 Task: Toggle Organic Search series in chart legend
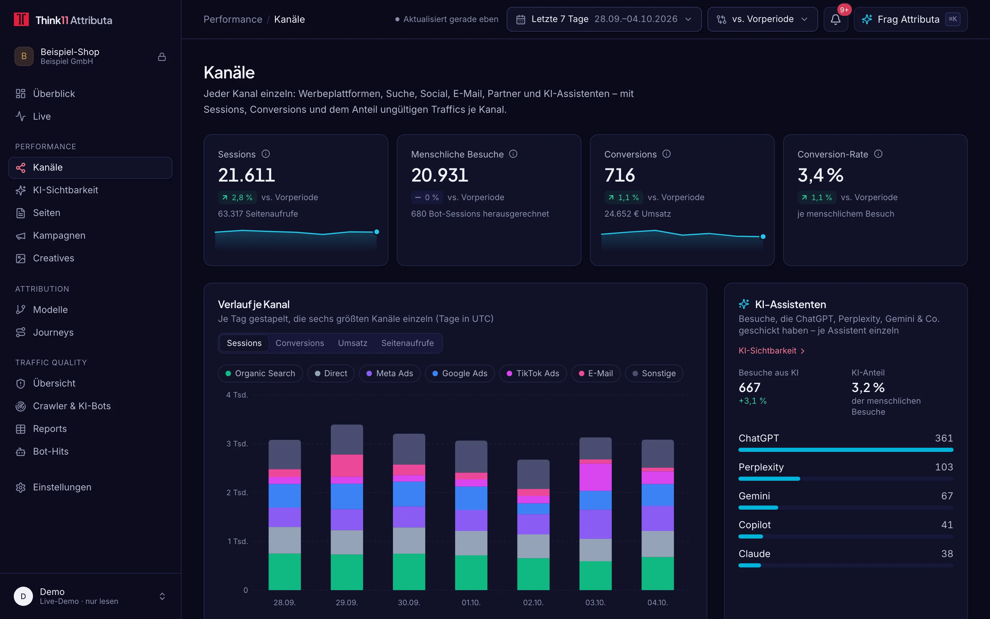tap(260, 373)
